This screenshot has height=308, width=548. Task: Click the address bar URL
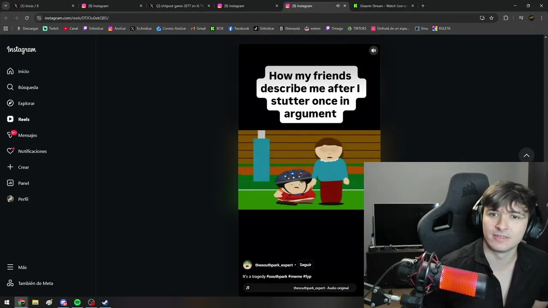click(77, 18)
